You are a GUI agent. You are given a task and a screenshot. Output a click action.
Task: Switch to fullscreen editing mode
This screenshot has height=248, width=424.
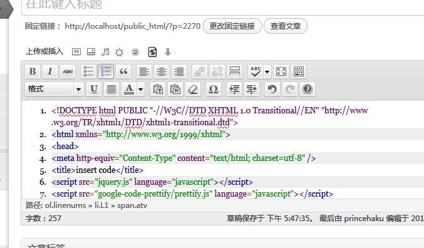coord(281,71)
